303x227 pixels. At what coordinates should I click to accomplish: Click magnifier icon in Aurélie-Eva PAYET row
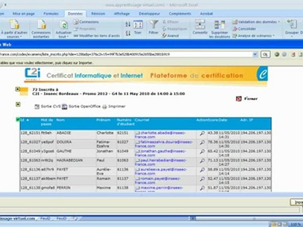point(202,170)
